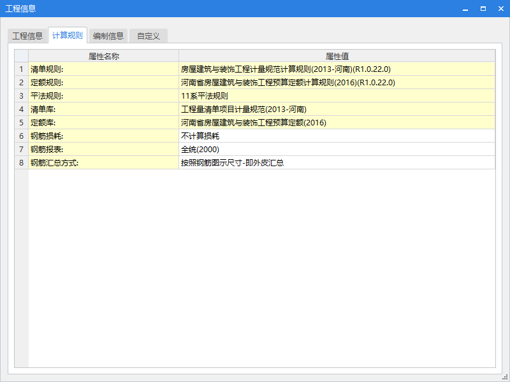
Task: Maximize the 工程信息 window
Action: pyautogui.click(x=483, y=9)
